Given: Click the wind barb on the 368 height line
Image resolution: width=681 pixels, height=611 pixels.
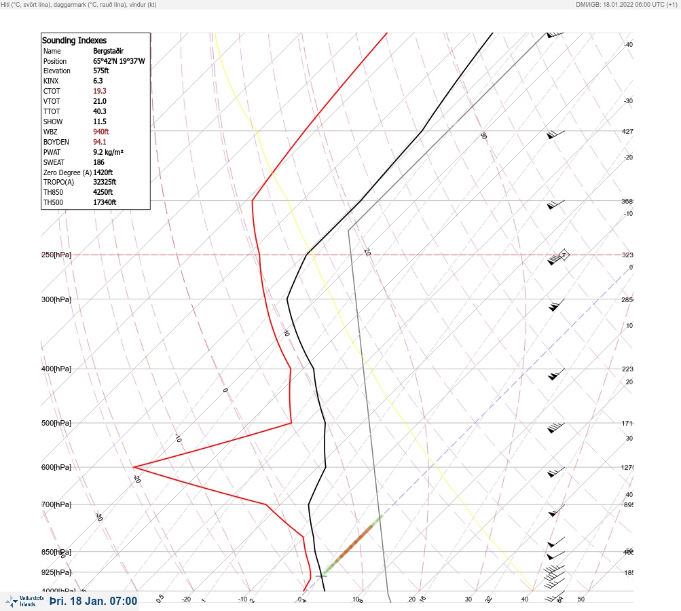Looking at the screenshot, I should 555,205.
